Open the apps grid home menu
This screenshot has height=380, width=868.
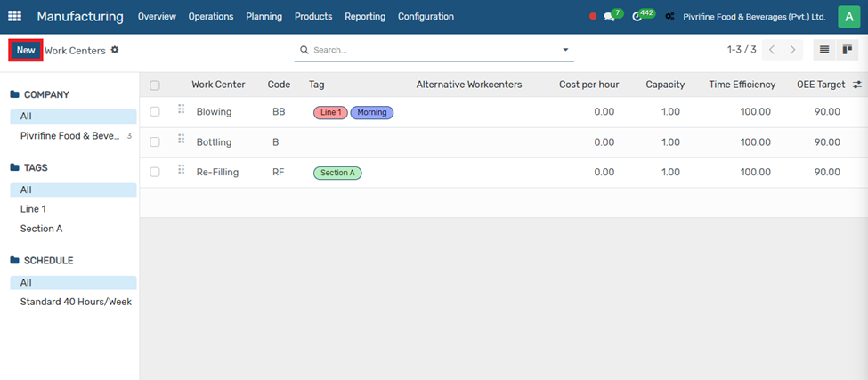coord(15,17)
